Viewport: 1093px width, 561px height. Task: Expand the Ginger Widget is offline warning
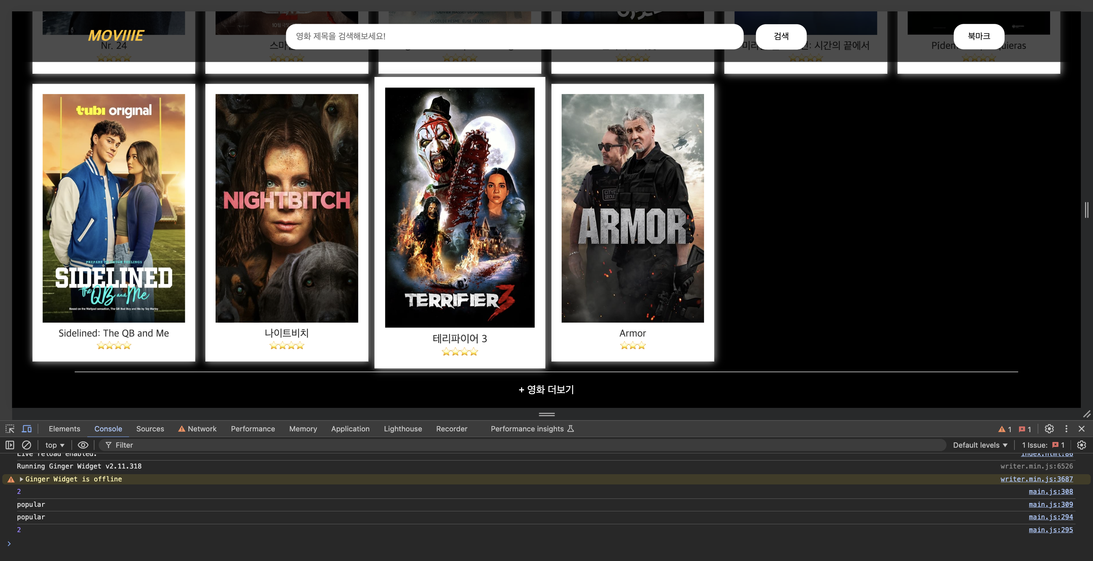(21, 479)
